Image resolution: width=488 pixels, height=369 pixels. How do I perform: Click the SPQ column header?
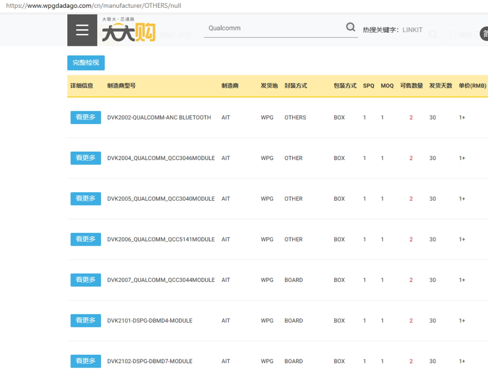(x=369, y=86)
